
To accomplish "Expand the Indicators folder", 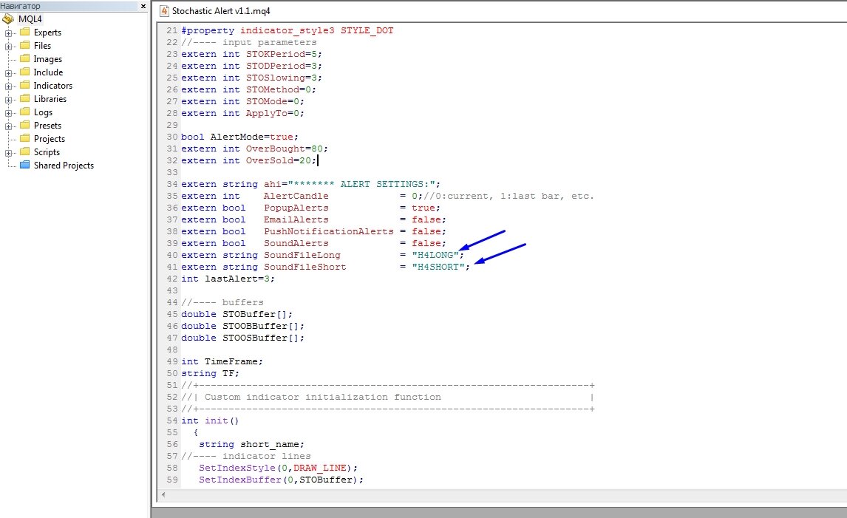I will tap(8, 86).
